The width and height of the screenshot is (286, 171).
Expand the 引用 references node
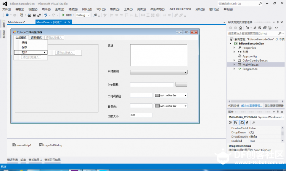(235, 52)
